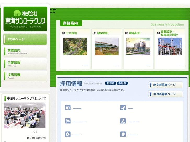Click the link line beside the flag icon
Screen dimensions: 190x142
tap(80, 122)
